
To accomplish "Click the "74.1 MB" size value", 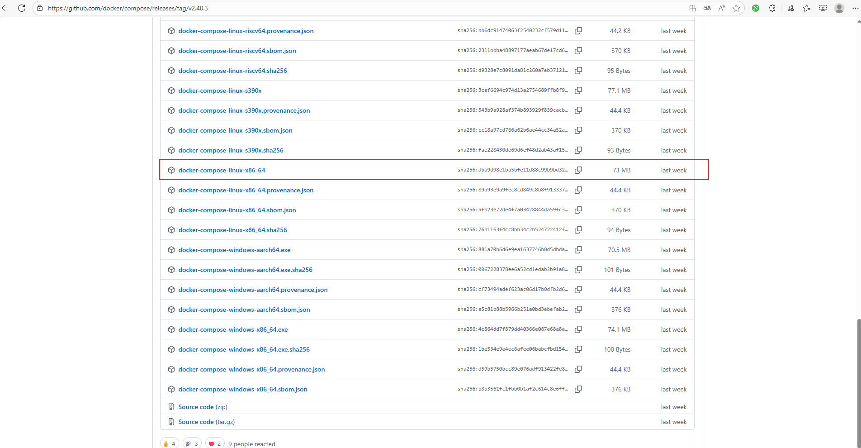I will 619,329.
